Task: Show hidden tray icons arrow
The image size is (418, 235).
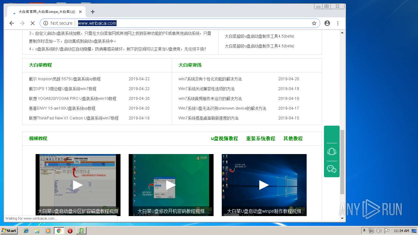Action: point(364,231)
